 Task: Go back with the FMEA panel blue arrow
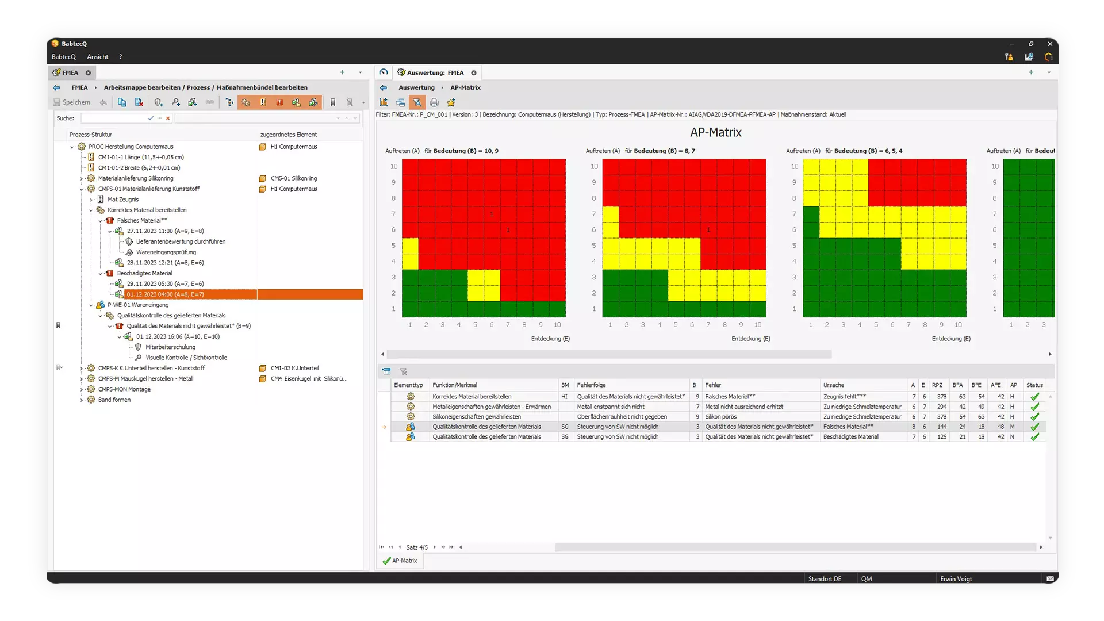point(56,87)
